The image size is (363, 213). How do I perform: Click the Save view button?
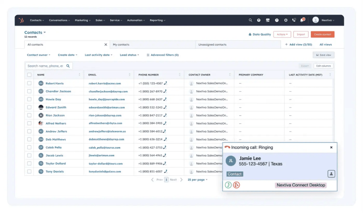[323, 55]
